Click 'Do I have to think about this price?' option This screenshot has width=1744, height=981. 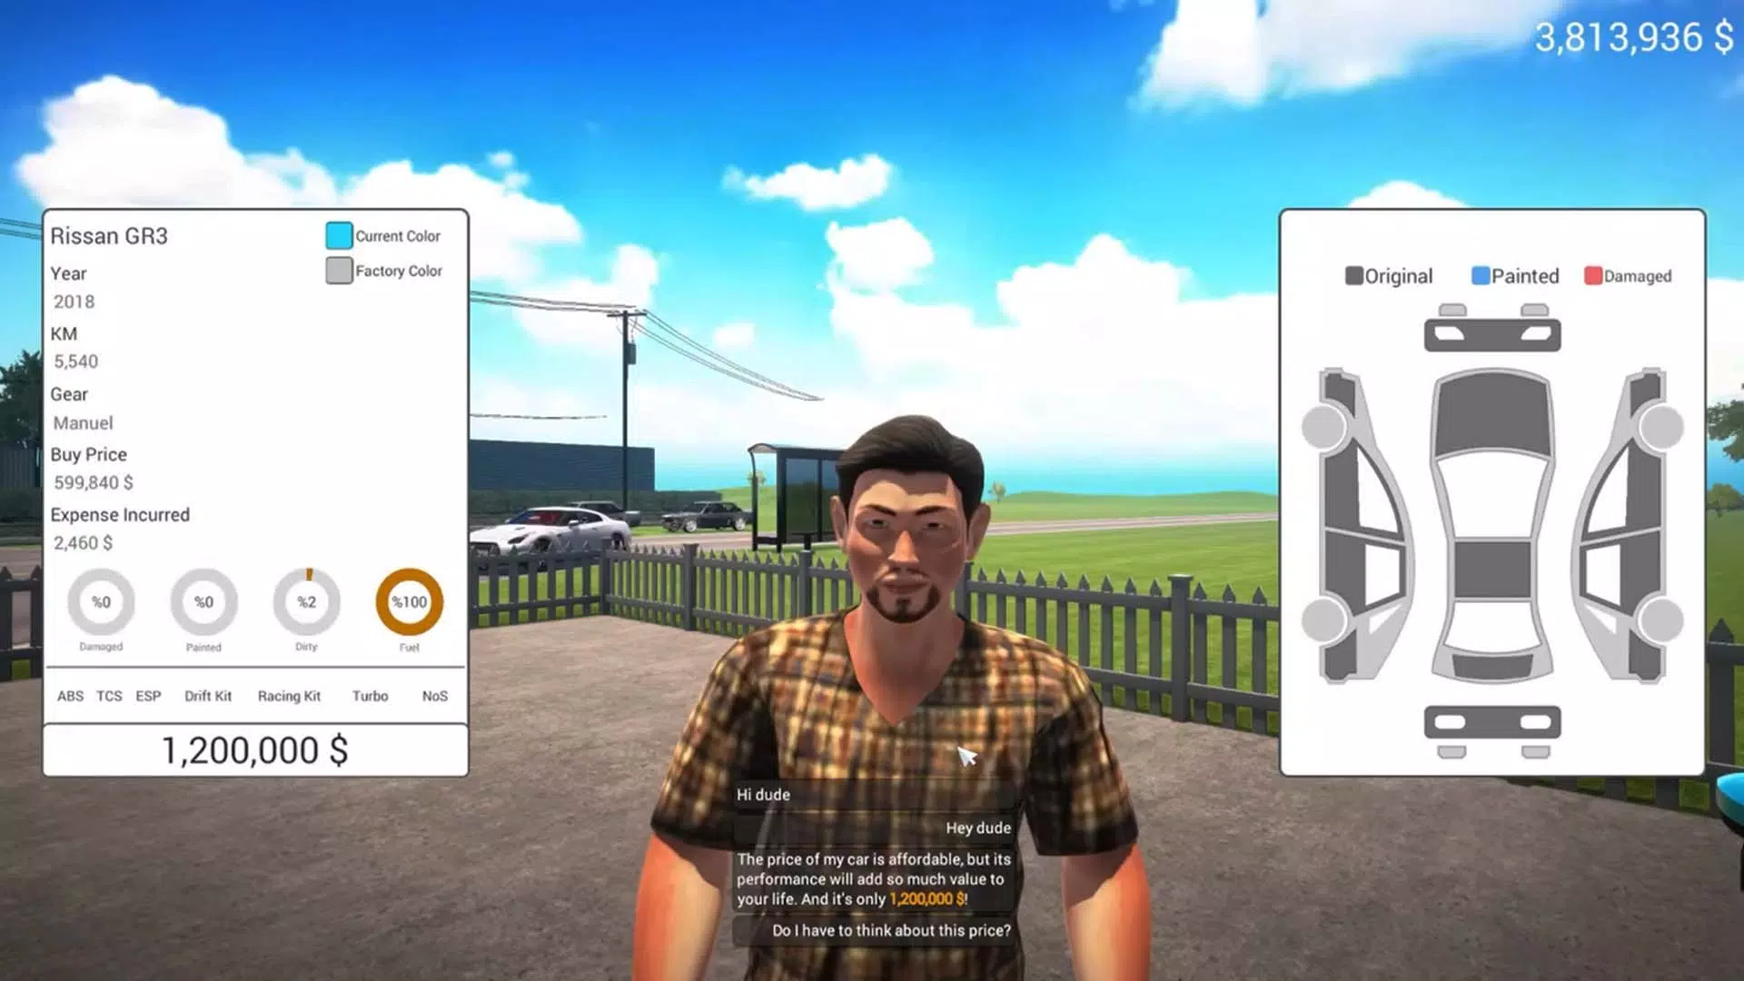click(x=891, y=929)
